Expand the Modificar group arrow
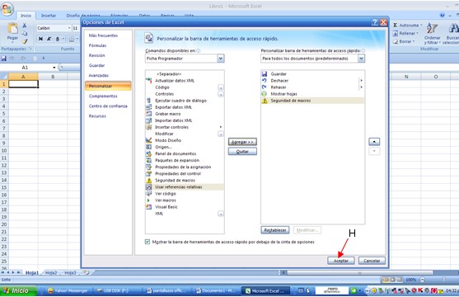The height and width of the screenshot is (297, 459). pyautogui.click(x=221, y=134)
